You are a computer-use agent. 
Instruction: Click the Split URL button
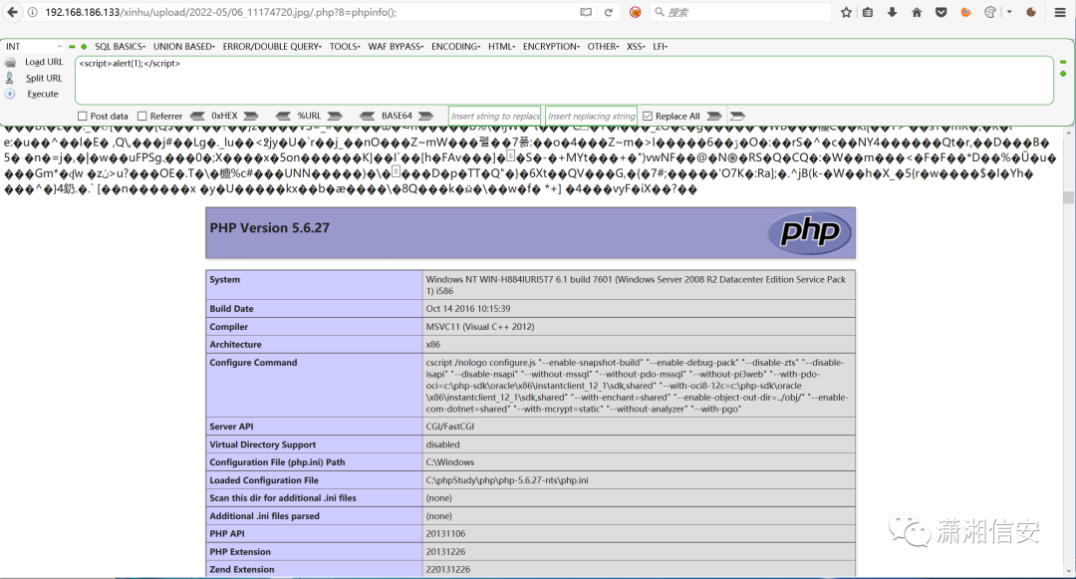pyautogui.click(x=44, y=78)
